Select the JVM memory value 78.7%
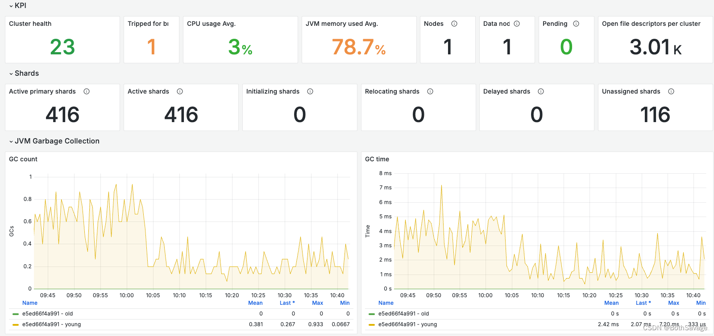This screenshot has width=714, height=336. coord(359,47)
